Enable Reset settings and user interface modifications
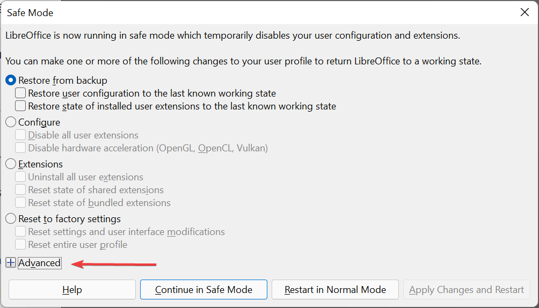 pos(20,232)
